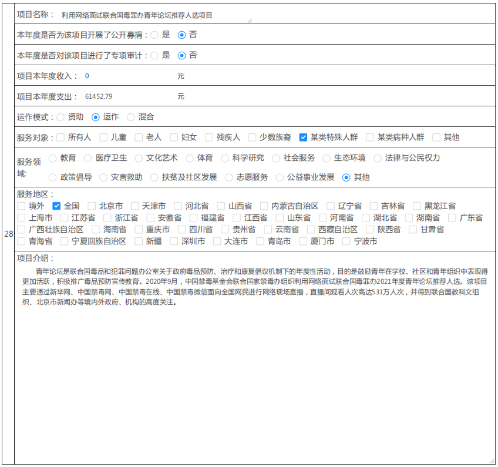Select 是 for 公开募捐 question
The height and width of the screenshot is (467, 498).
click(154, 35)
